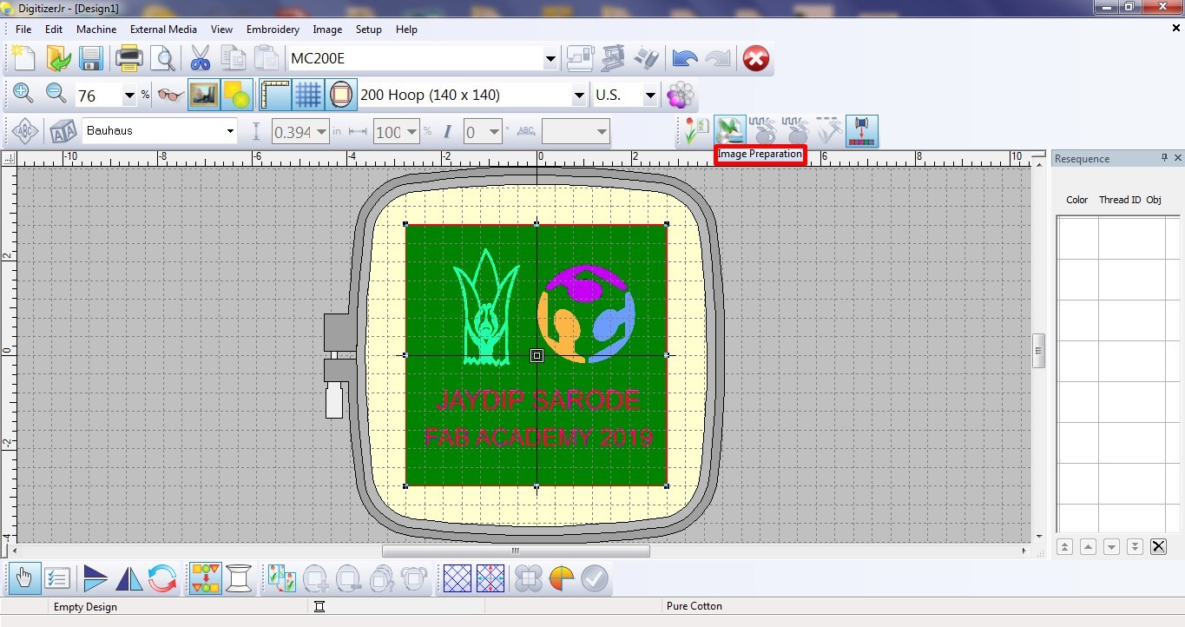Click the X delete button below the Resequence list
This screenshot has width=1185, height=627.
(1158, 546)
